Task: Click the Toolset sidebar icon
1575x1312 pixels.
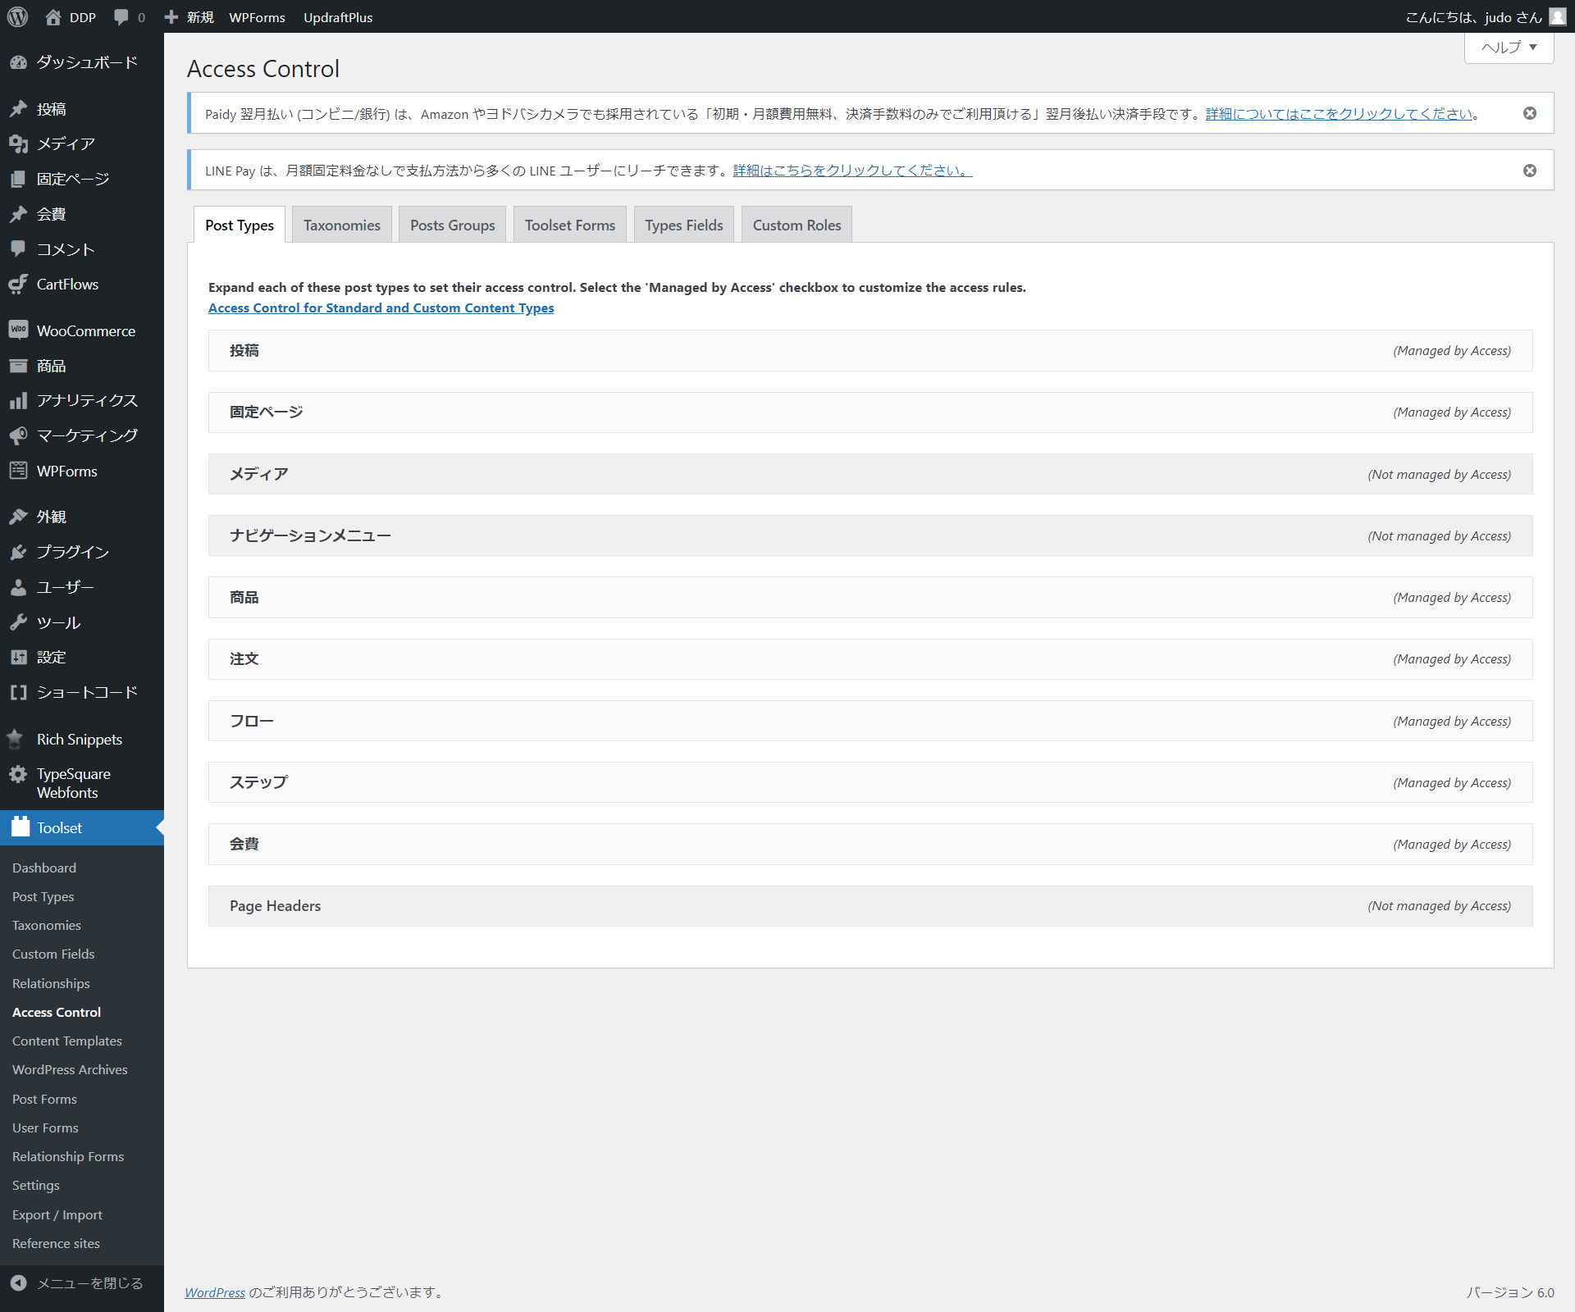Action: [x=20, y=827]
